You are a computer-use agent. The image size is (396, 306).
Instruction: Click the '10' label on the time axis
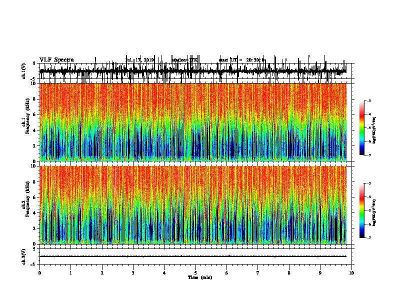click(351, 272)
